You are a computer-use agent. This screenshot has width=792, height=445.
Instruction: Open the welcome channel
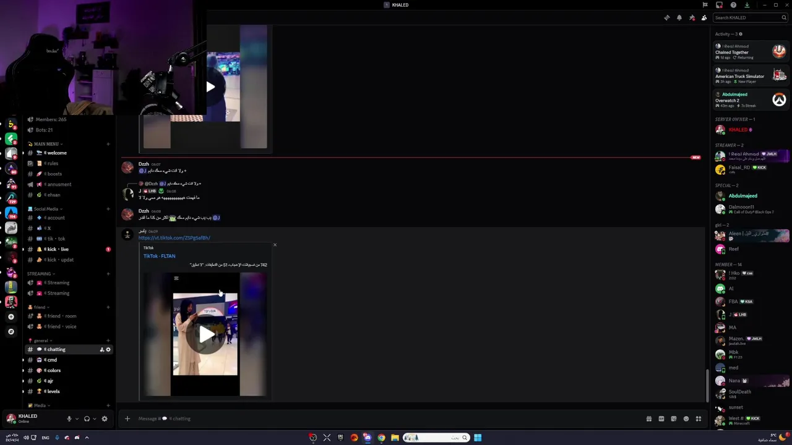pos(68,153)
